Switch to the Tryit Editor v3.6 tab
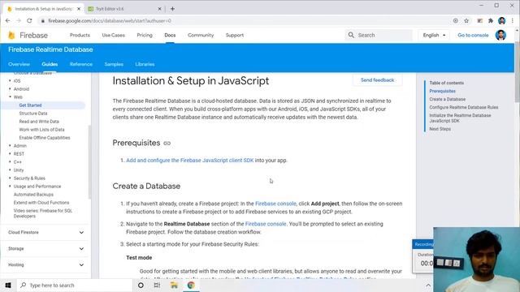This screenshot has width=520, height=292. (x=124, y=9)
